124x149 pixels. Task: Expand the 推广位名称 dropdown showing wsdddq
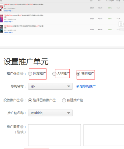coord(50,113)
